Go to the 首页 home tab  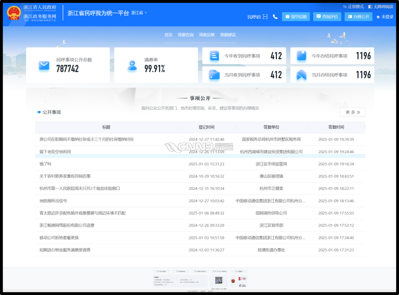pyautogui.click(x=168, y=35)
